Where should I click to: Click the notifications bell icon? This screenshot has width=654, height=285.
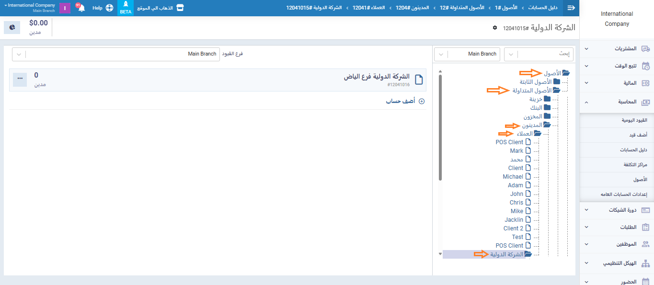pos(81,8)
